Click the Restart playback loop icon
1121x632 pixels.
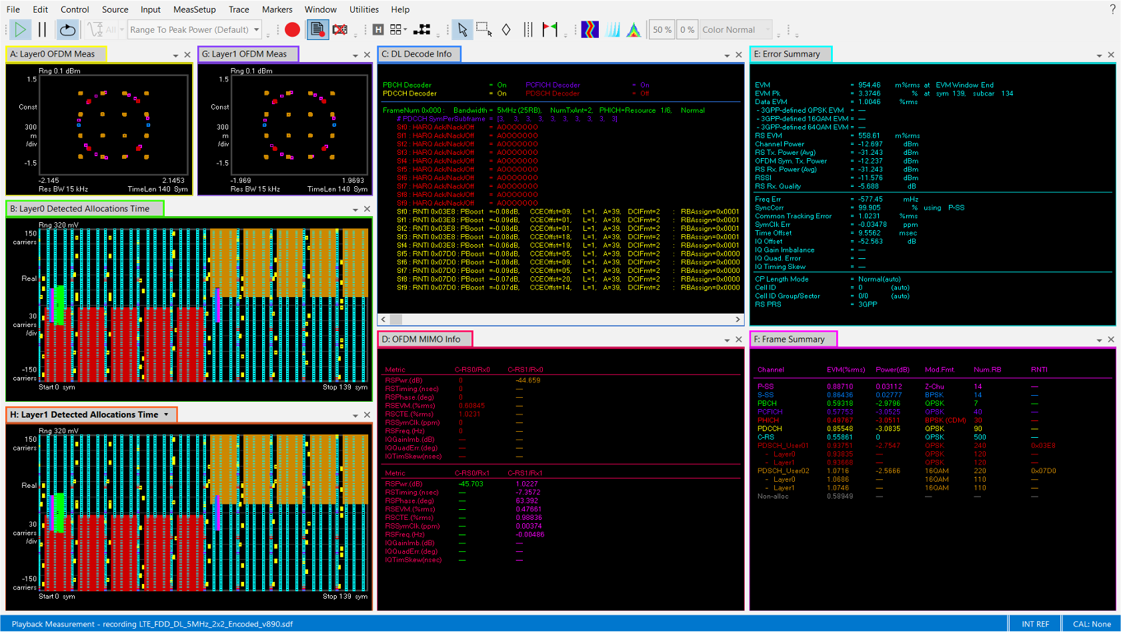(x=66, y=29)
